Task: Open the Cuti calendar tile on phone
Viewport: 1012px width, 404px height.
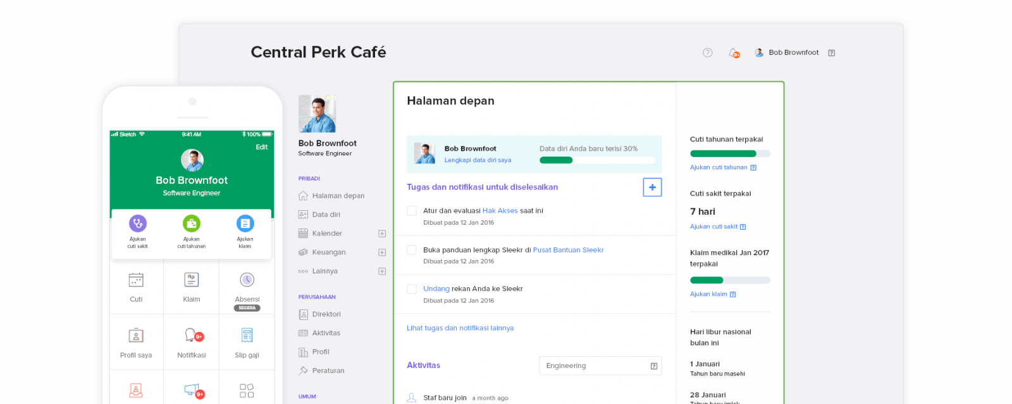Action: pyautogui.click(x=136, y=288)
